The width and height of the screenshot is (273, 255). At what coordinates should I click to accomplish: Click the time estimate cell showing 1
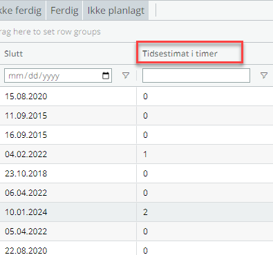click(205, 154)
